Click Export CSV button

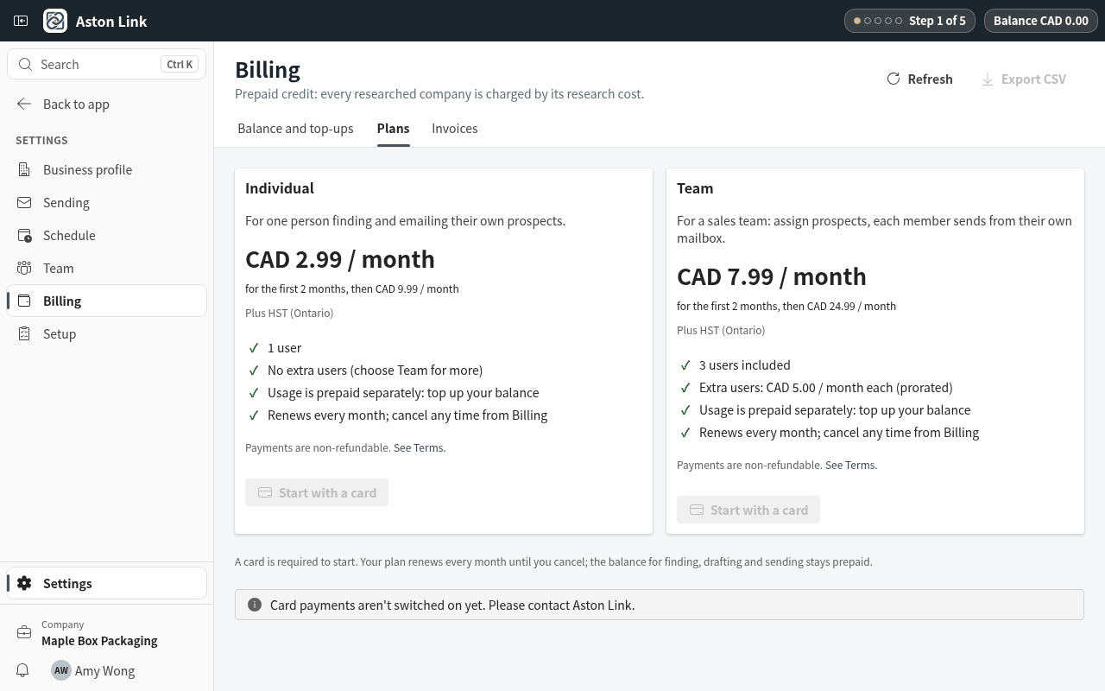[1024, 79]
